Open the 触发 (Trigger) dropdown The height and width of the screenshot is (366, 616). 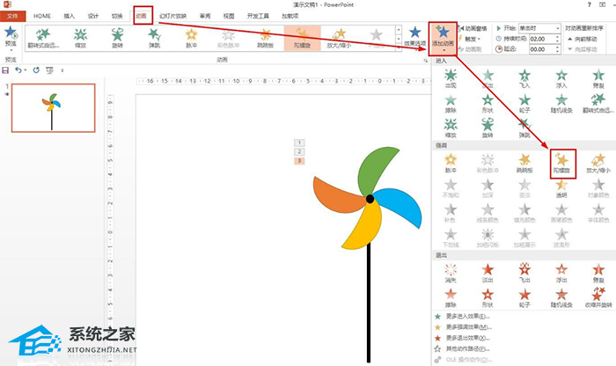tap(469, 39)
